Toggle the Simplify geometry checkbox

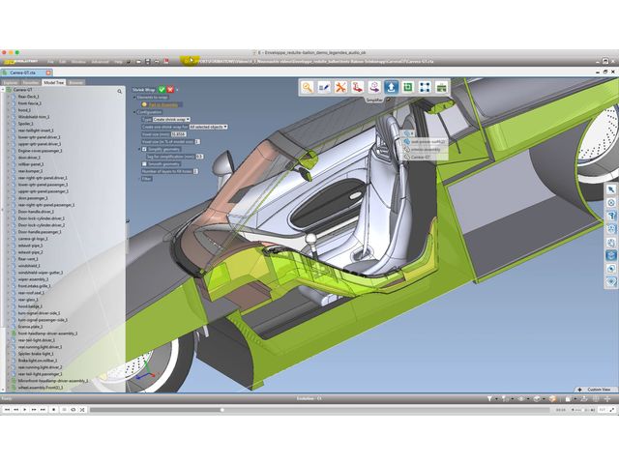coord(143,149)
